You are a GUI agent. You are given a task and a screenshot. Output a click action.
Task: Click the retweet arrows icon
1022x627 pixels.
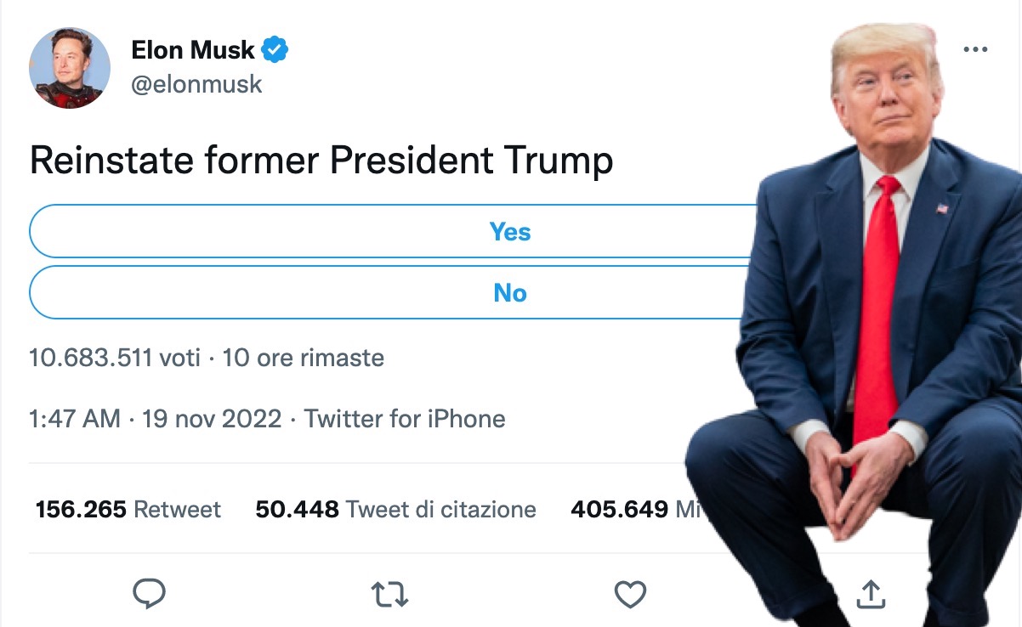click(390, 595)
